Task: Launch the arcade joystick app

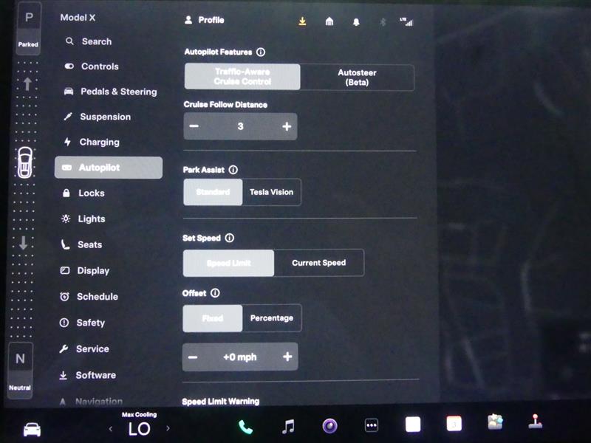Action: [x=535, y=422]
